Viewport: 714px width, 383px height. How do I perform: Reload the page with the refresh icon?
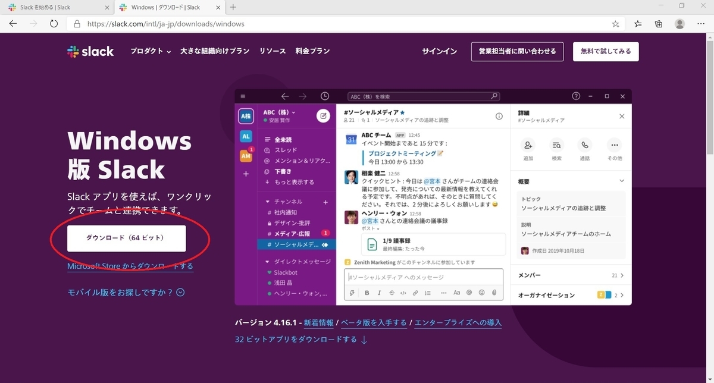click(54, 24)
